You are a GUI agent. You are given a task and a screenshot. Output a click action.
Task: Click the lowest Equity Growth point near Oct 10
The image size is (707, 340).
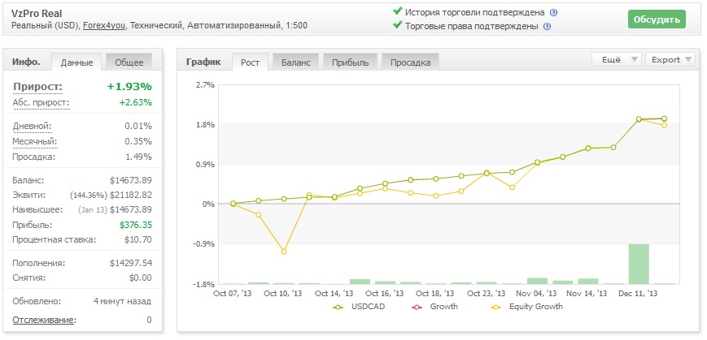coord(284,252)
